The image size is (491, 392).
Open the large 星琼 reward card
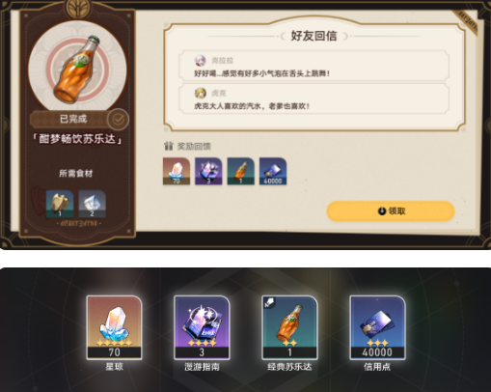[114, 327]
